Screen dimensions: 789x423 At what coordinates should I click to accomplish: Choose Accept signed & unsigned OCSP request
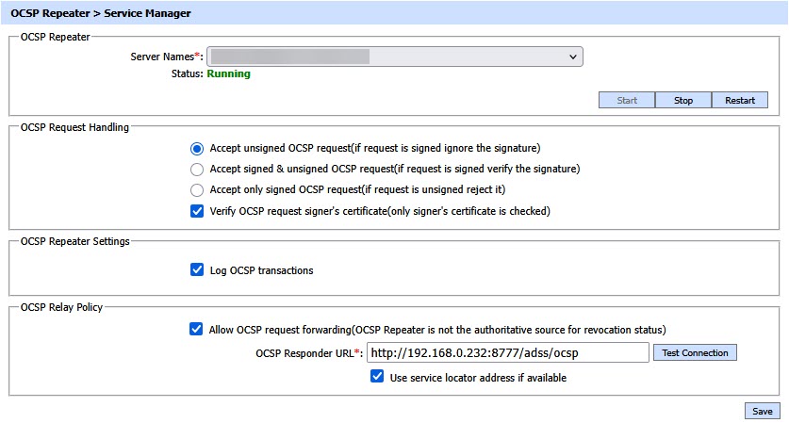point(197,169)
